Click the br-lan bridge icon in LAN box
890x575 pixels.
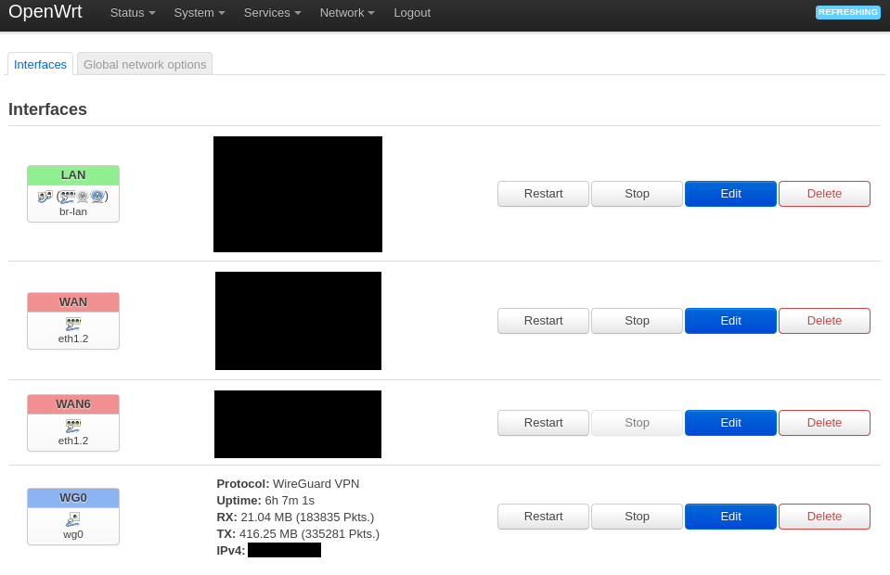click(45, 197)
